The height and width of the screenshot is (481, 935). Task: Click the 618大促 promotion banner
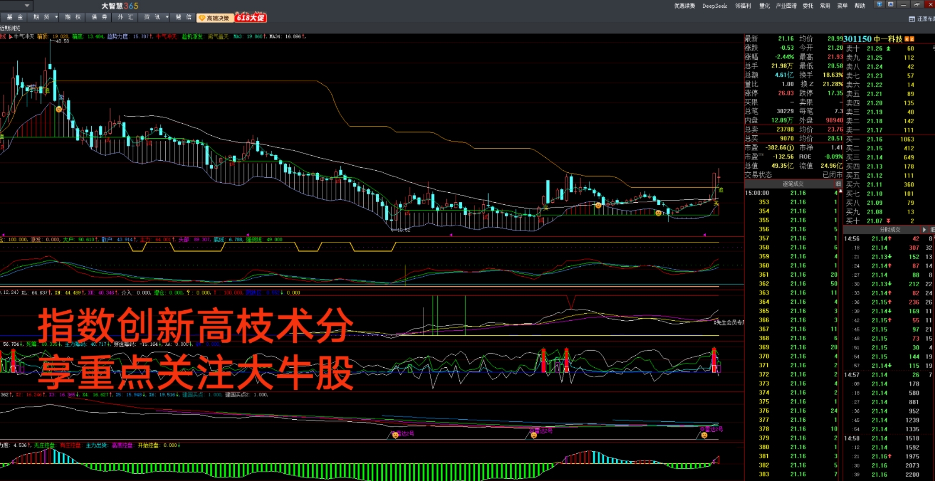click(x=250, y=18)
